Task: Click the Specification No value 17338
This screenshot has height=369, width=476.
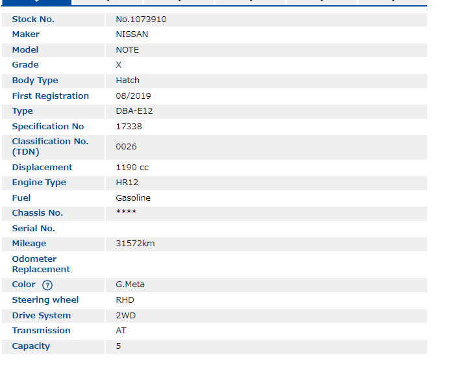Action: (x=129, y=127)
